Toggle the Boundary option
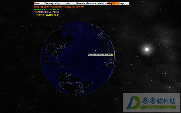This screenshot has width=181, height=113. 82,3
